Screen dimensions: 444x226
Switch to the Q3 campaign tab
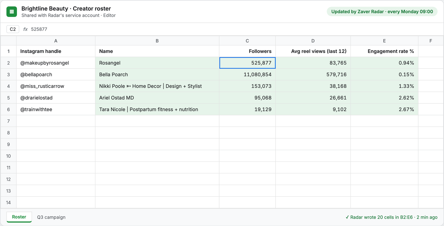pyautogui.click(x=51, y=217)
